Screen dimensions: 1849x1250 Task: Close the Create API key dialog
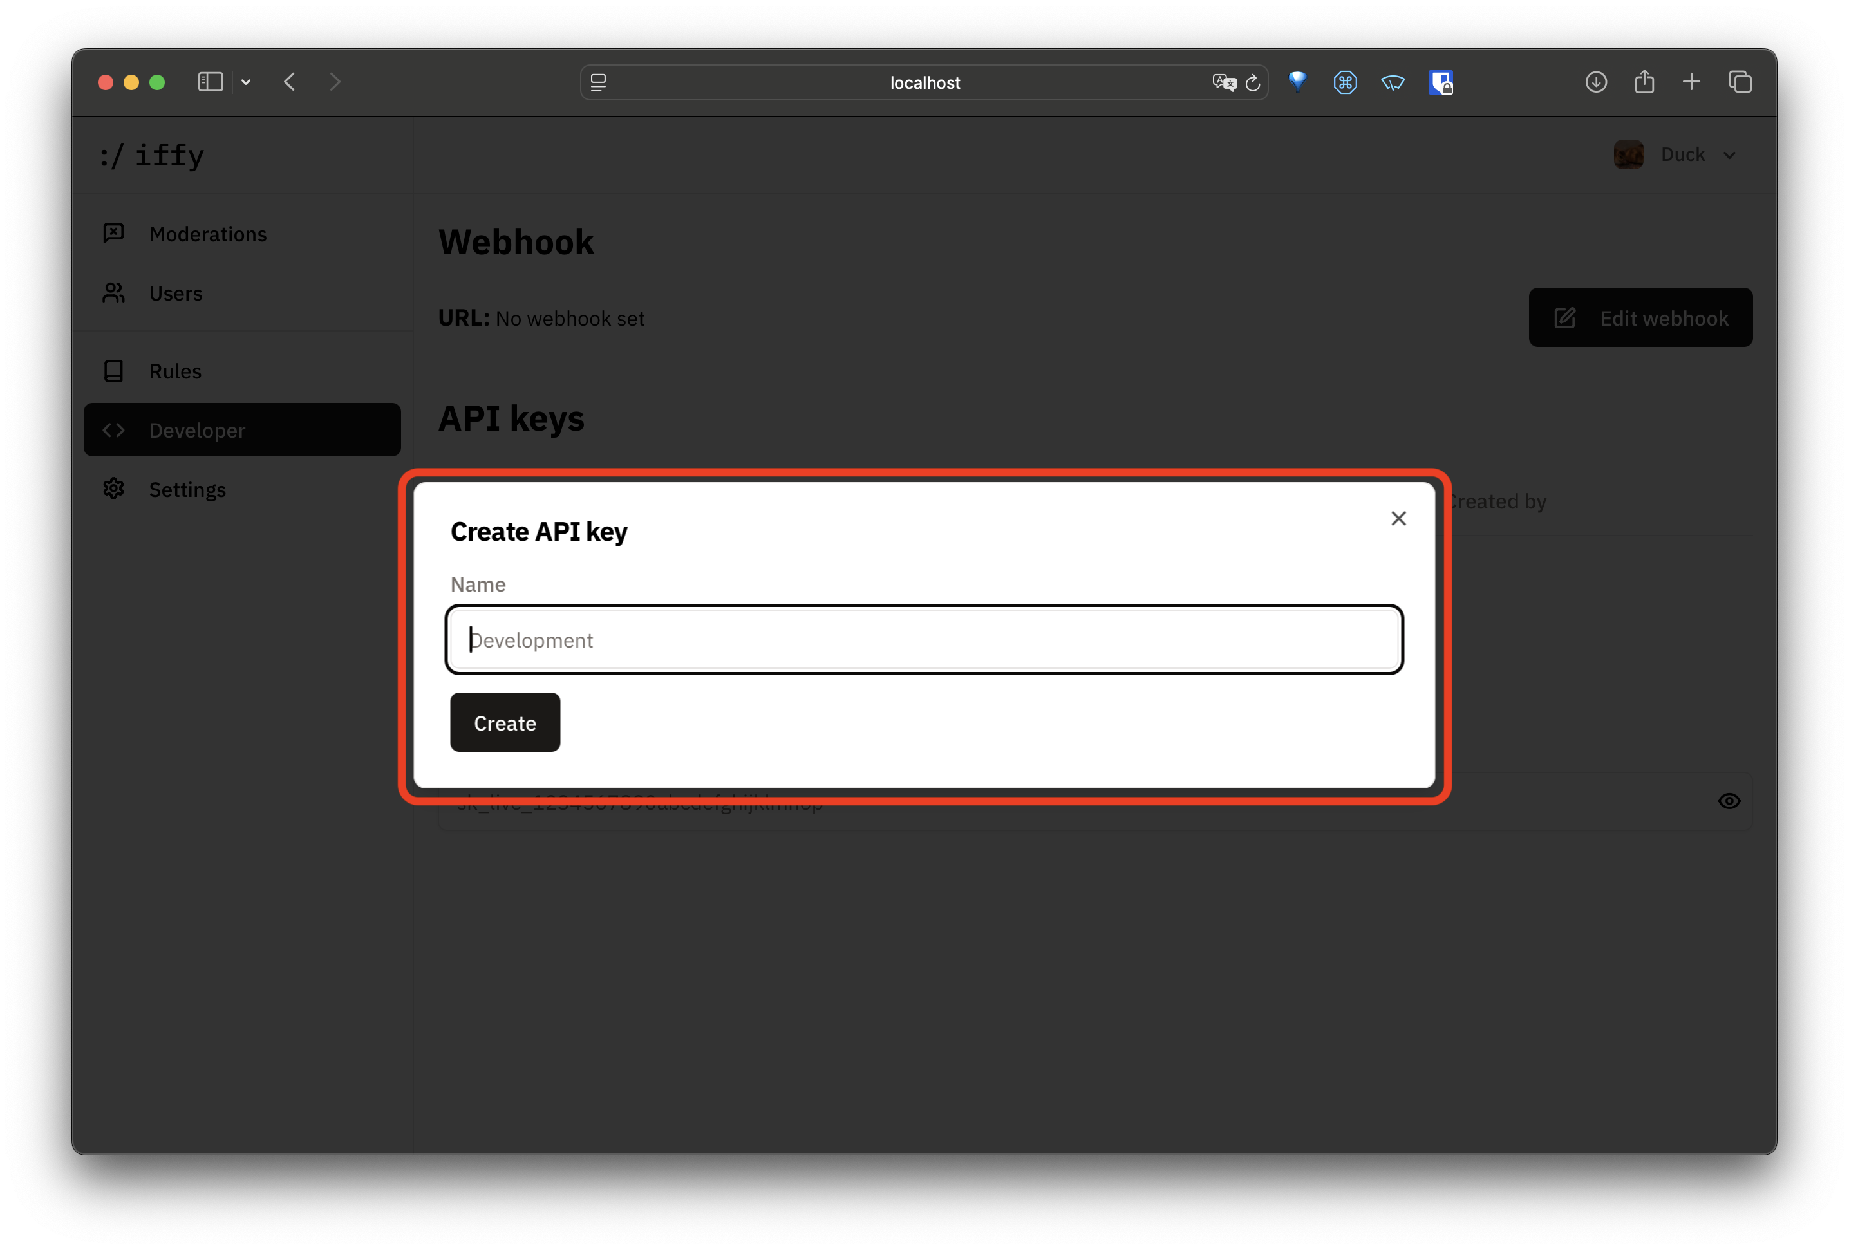(x=1398, y=519)
